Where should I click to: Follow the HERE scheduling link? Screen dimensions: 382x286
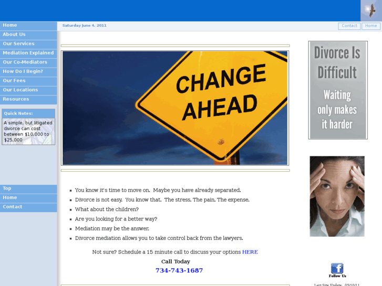tap(250, 252)
